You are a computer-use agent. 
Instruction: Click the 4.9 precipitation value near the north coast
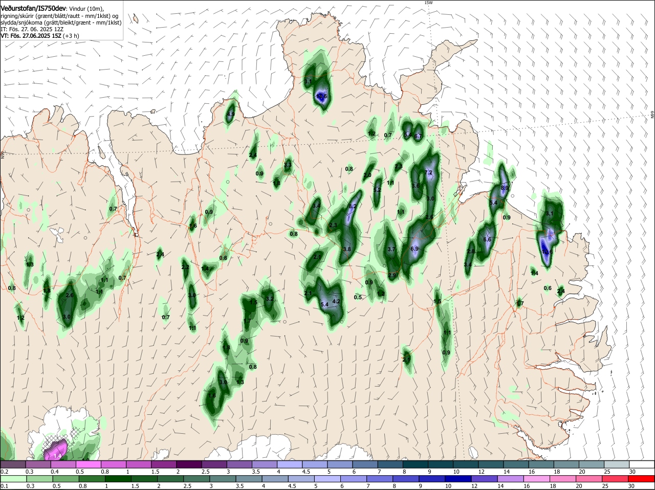point(231,115)
